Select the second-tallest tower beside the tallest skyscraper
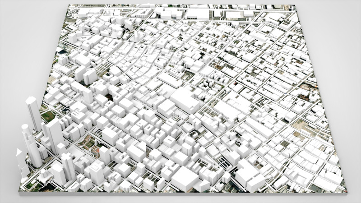Screen dimensions: 361x203 tap(54, 133)
